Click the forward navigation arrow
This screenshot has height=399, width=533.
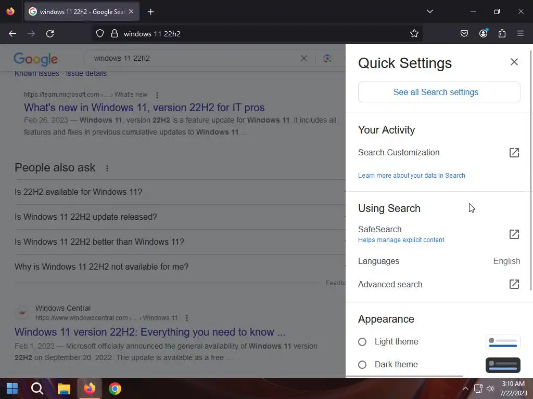(31, 34)
